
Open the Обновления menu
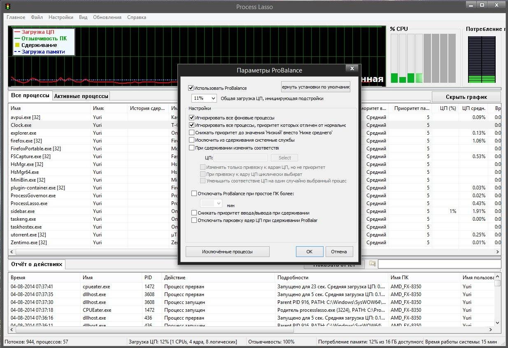pyautogui.click(x=107, y=17)
